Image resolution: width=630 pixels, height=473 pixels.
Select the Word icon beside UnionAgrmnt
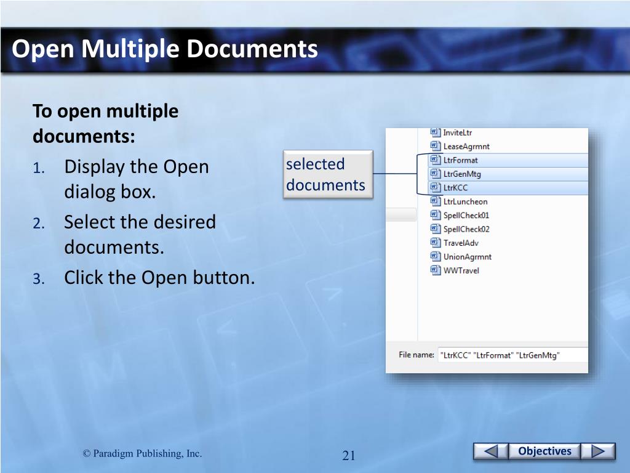pyautogui.click(x=435, y=257)
